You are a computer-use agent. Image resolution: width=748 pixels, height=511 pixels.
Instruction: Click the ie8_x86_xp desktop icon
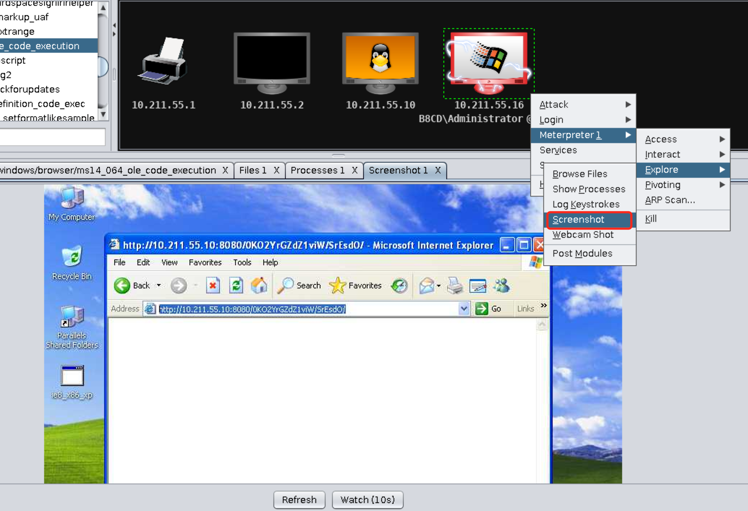(72, 382)
